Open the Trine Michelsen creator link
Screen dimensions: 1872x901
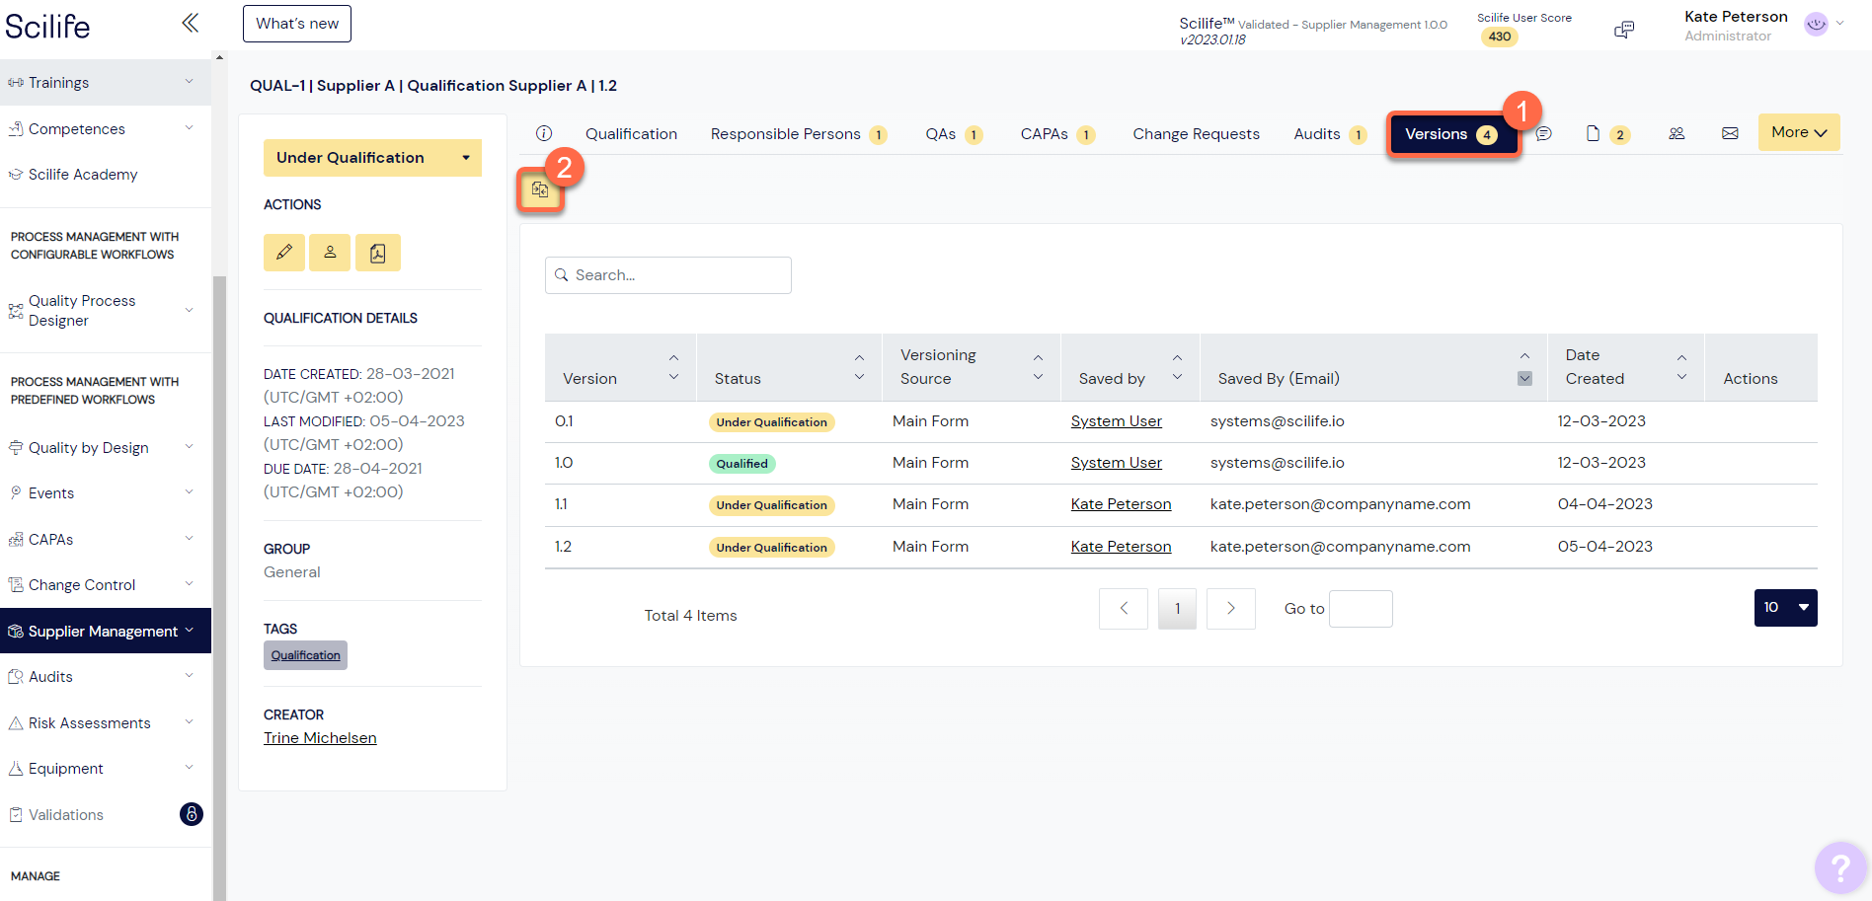pos(320,738)
